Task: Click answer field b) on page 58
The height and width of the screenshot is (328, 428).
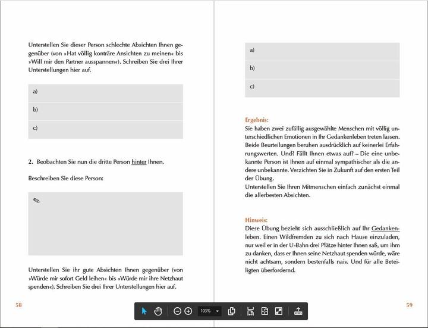Action: point(105,110)
